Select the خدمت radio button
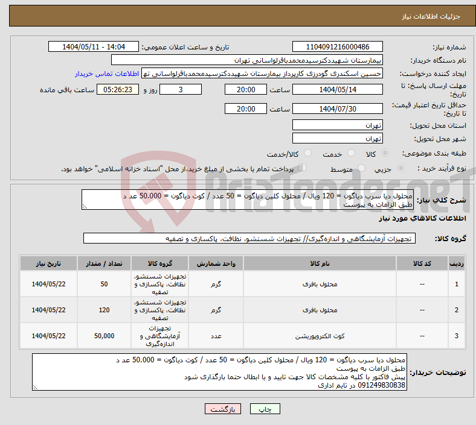Image resolution: width=476 pixels, height=425 pixels. click(351, 153)
